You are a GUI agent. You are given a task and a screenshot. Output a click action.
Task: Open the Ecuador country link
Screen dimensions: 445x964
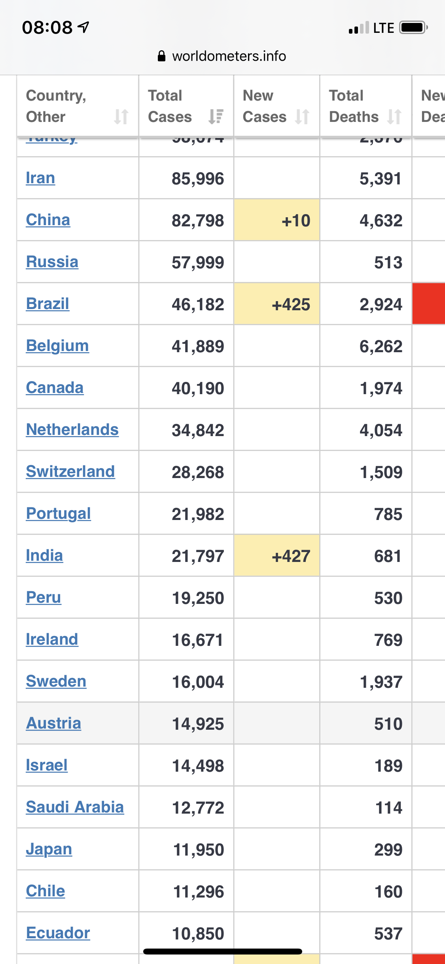(58, 933)
